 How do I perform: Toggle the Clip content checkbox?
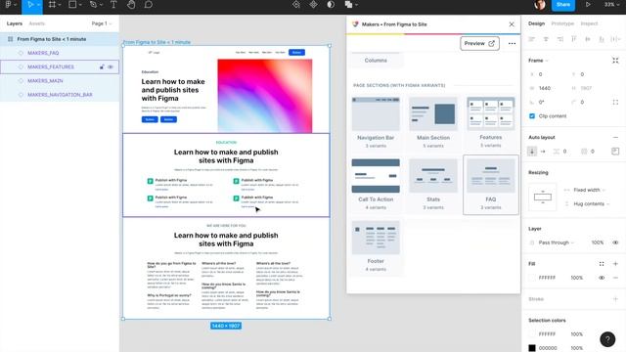click(x=532, y=116)
